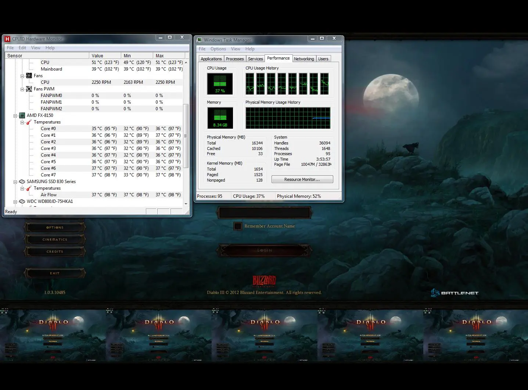Click the Temperatures icon under AMD FX-8150
The width and height of the screenshot is (528, 390).
(x=29, y=122)
